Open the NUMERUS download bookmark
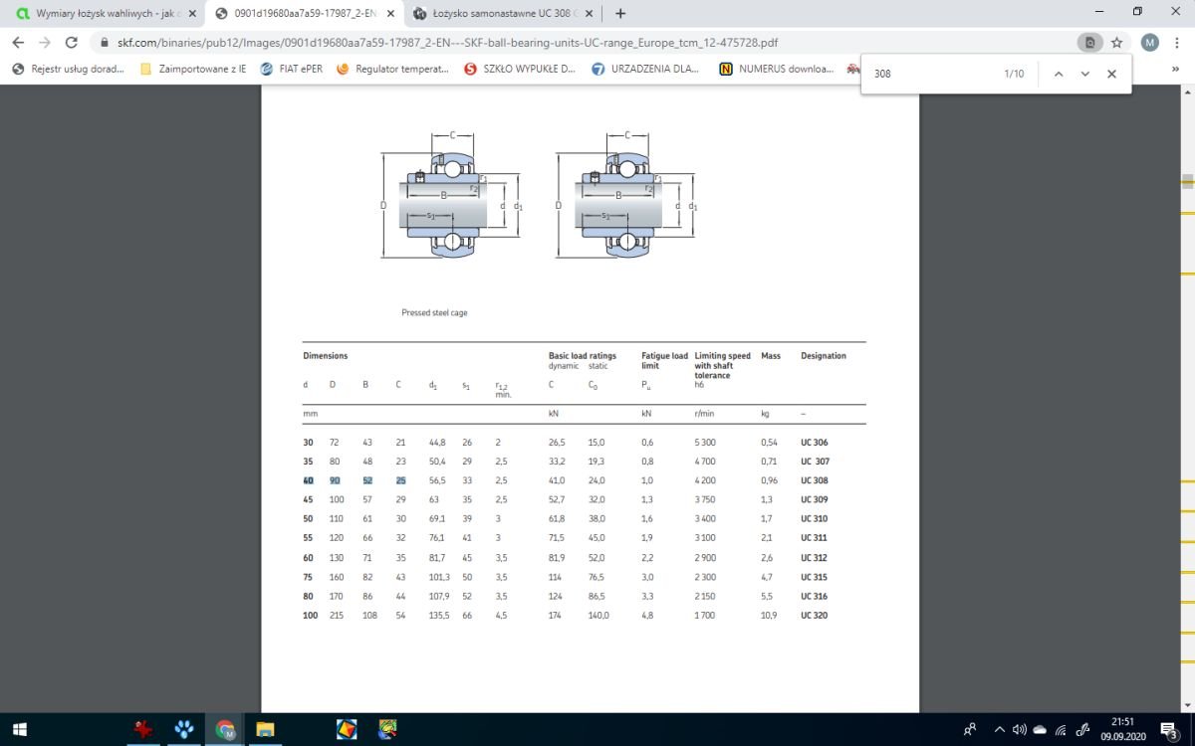 tap(776, 70)
